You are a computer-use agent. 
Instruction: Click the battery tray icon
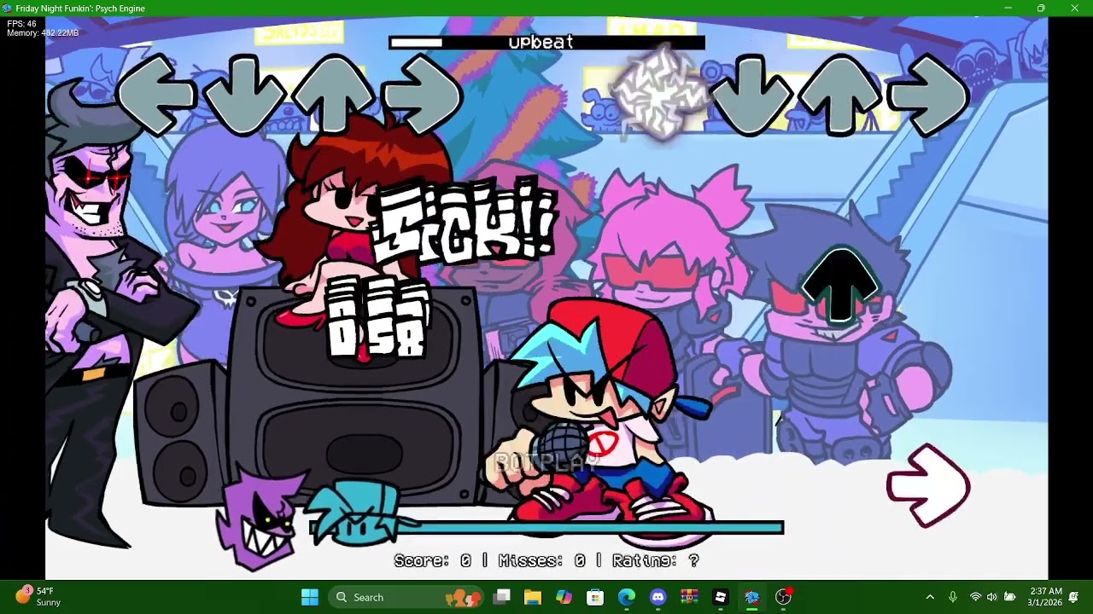(x=1010, y=597)
